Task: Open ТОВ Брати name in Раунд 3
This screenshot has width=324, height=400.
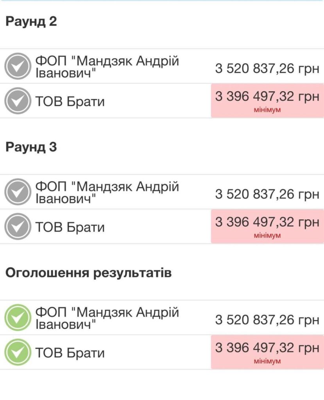Action: pyautogui.click(x=70, y=227)
